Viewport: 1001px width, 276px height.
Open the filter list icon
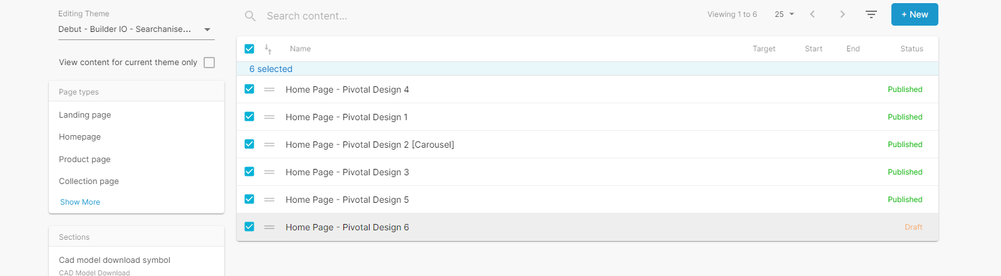click(x=871, y=14)
